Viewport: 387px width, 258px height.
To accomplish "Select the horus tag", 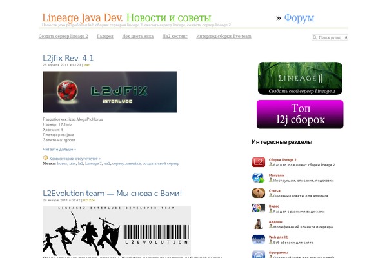I will coord(62,163).
